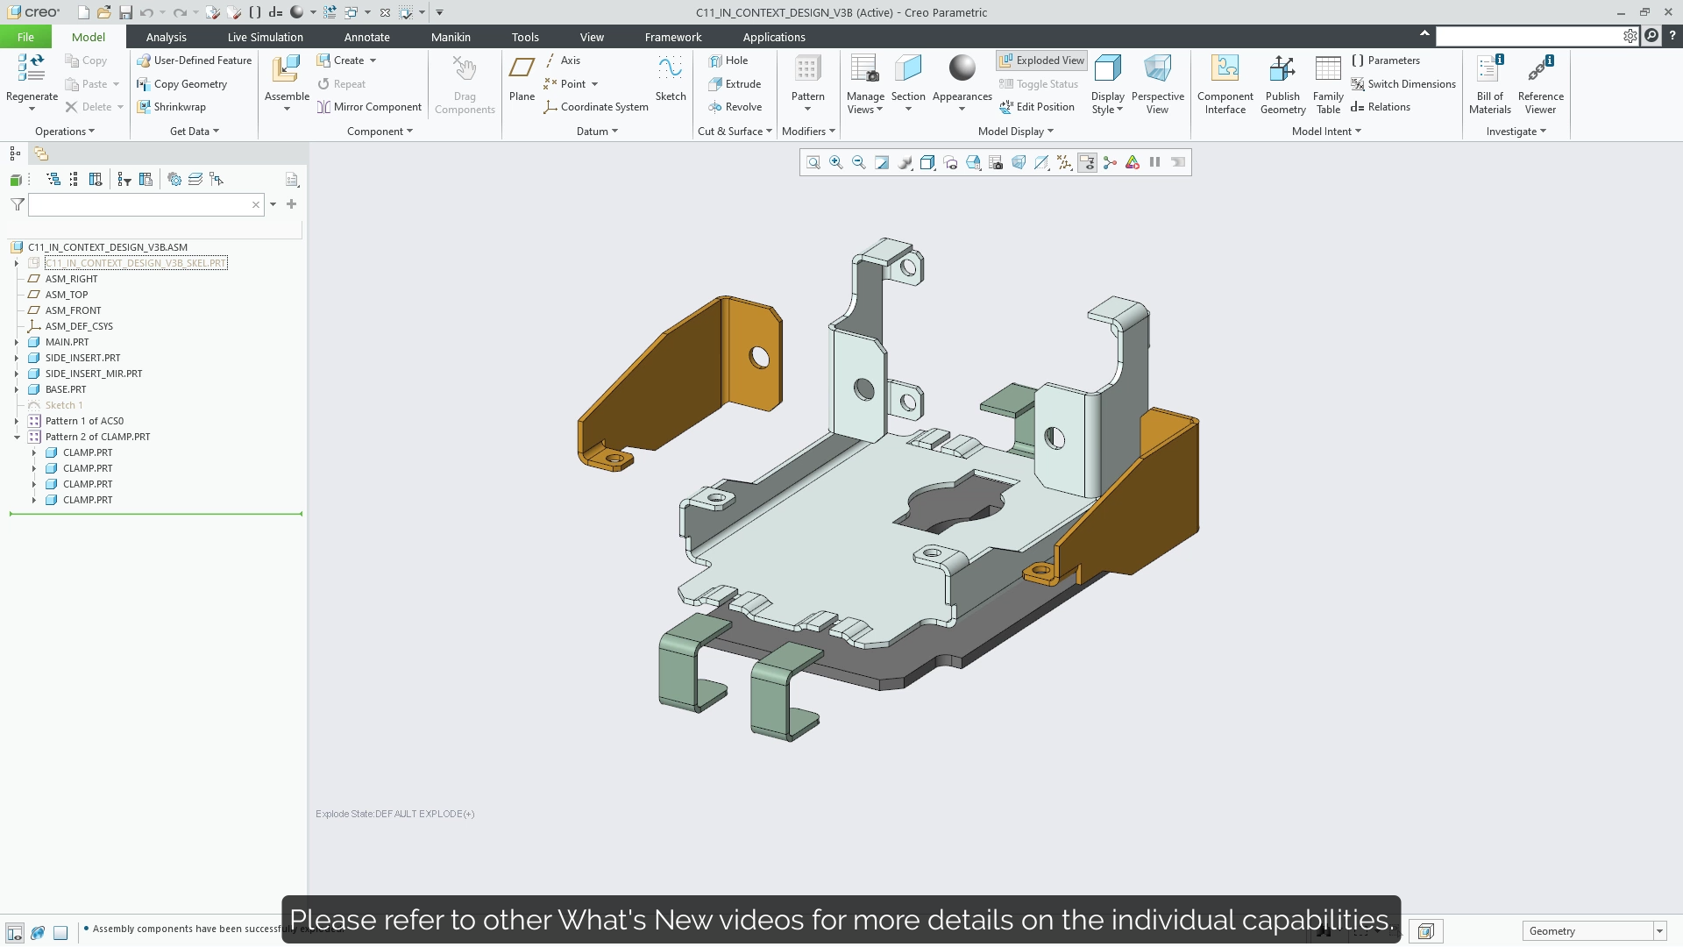Viewport: 1683px width, 947px height.
Task: Open Manage Views
Action: click(865, 84)
